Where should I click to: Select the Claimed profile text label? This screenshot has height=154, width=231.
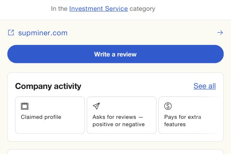coord(41,117)
